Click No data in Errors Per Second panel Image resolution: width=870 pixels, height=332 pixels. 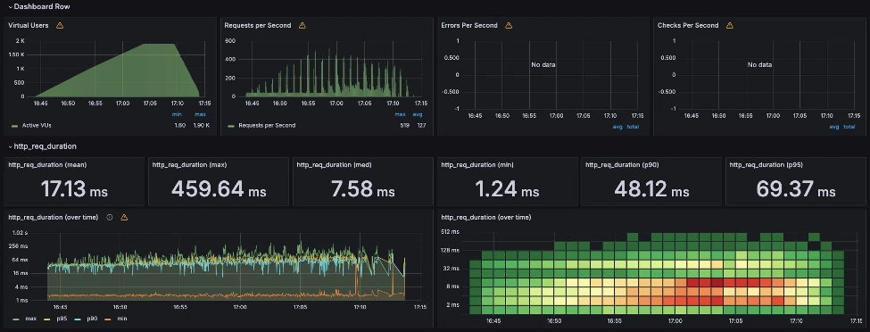(x=543, y=65)
